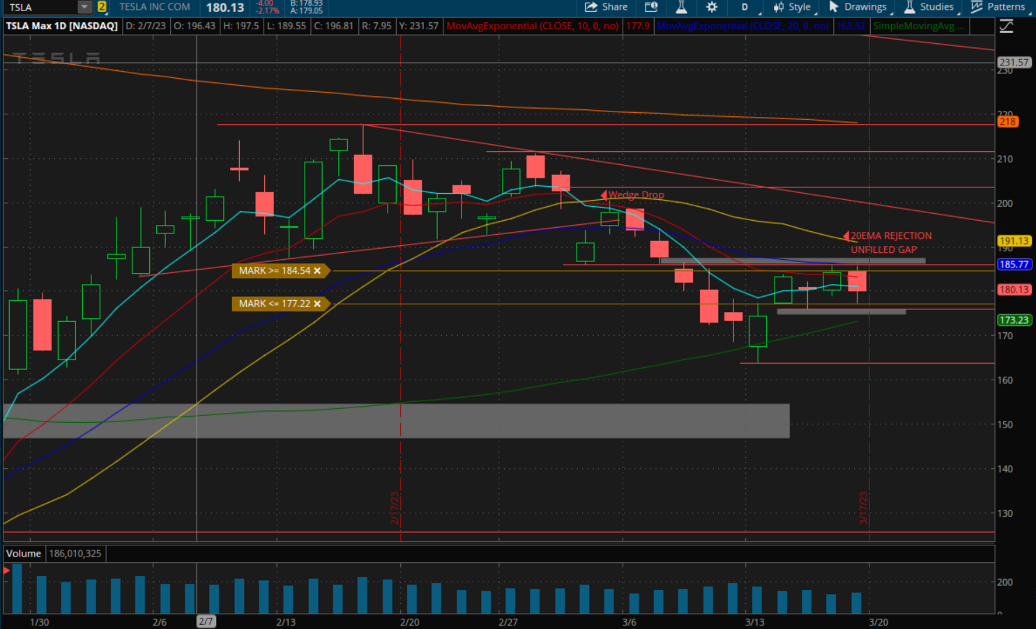
Task: Click the 2/27 date axis label
Action: coord(508,622)
